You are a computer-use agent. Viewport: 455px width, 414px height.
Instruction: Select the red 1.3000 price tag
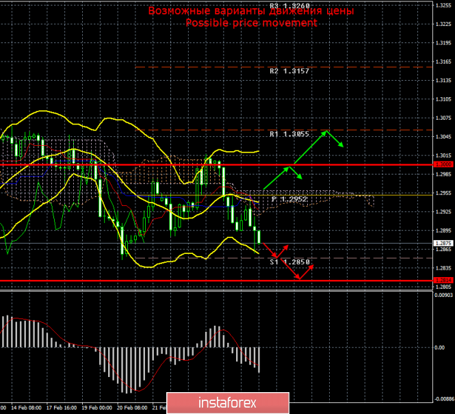tap(443, 164)
